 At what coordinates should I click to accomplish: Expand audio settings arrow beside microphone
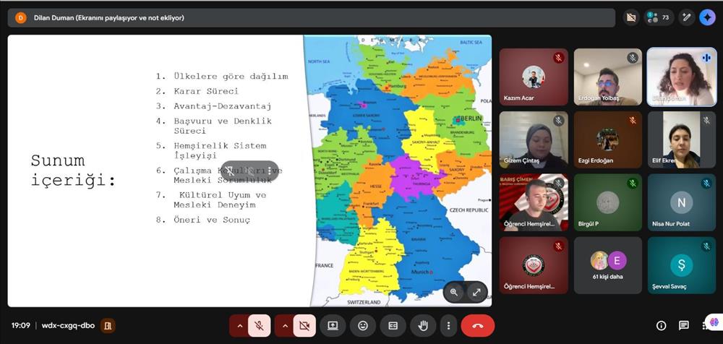[x=239, y=326]
